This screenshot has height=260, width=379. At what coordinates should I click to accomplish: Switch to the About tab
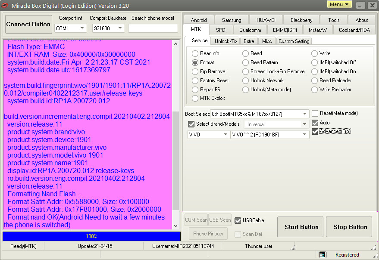coord(362,20)
